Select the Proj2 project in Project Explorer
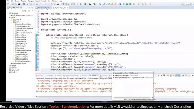The width and height of the screenshot is (194, 109). pyautogui.click(x=13, y=72)
